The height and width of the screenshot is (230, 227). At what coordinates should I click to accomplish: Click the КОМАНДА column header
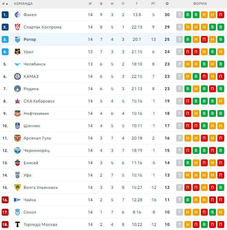point(23,4)
